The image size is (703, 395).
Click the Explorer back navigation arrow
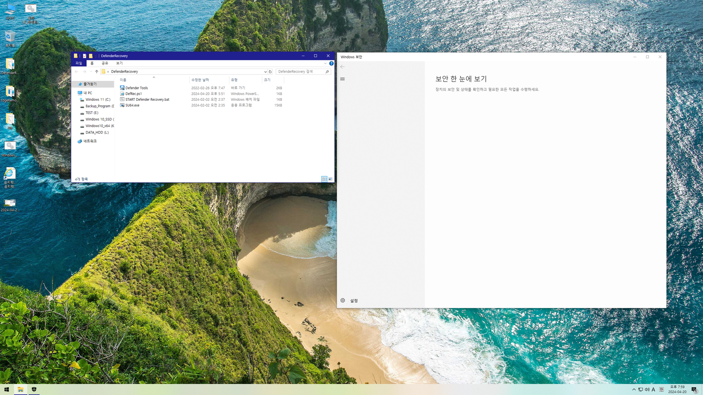[x=76, y=72]
